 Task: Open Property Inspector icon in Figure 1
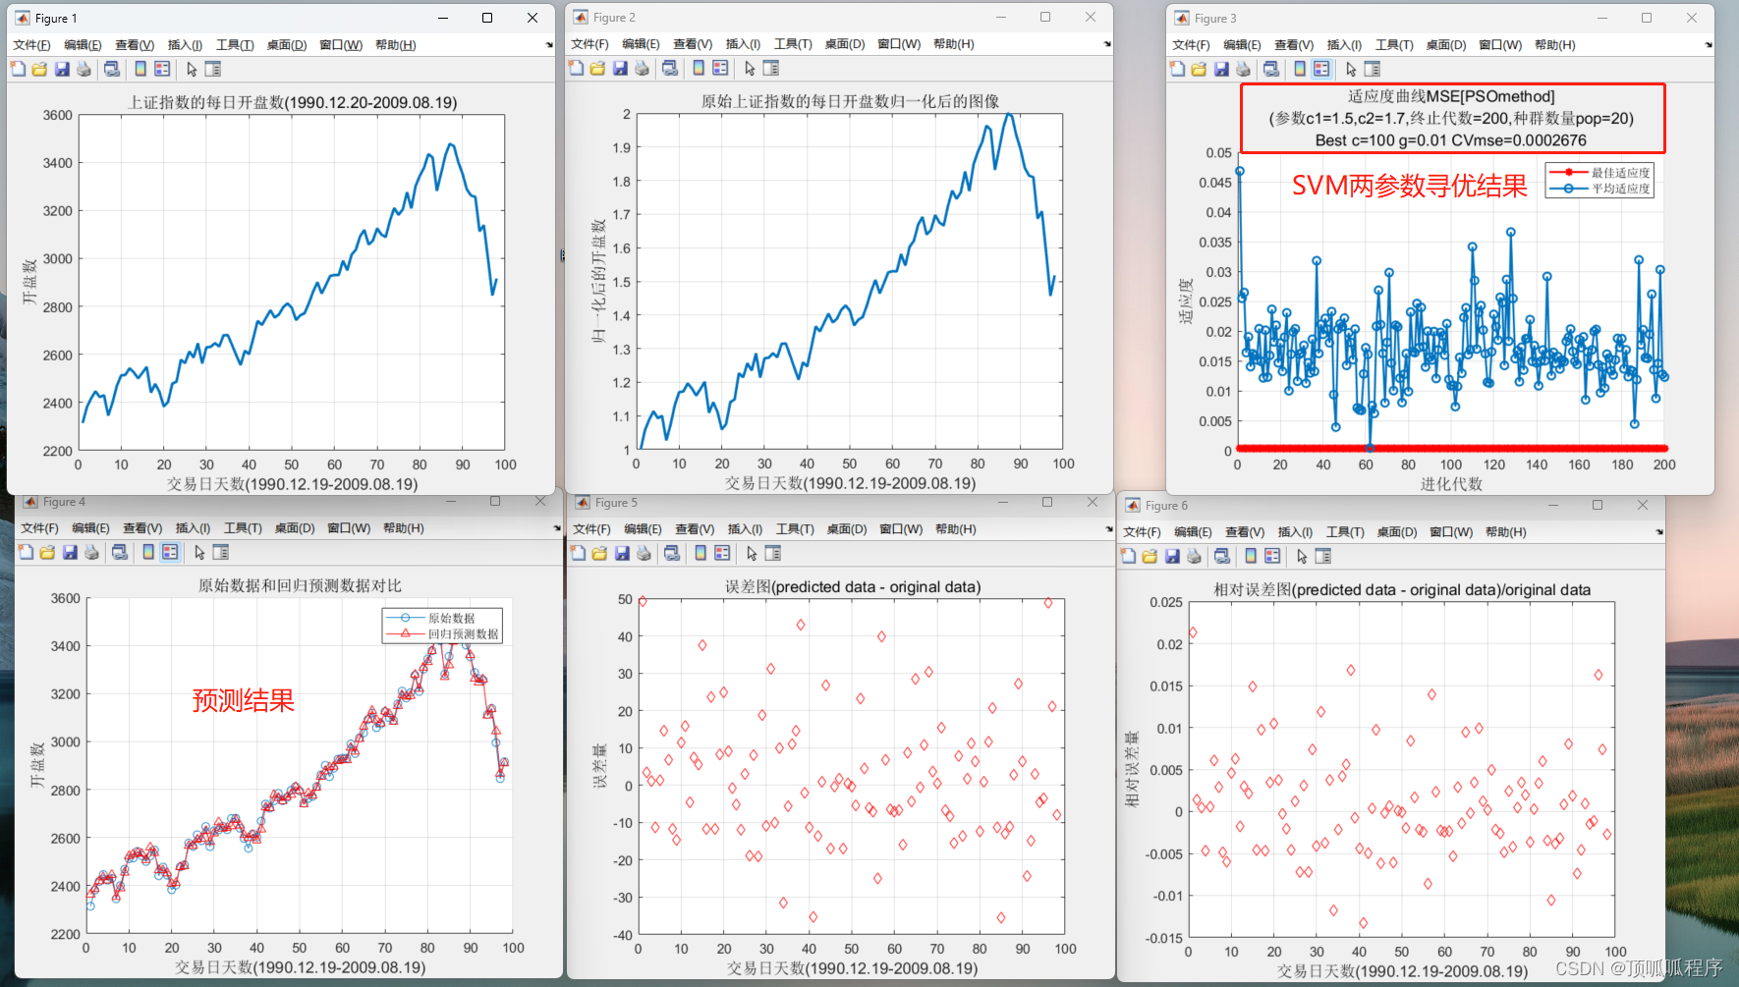pos(213,69)
